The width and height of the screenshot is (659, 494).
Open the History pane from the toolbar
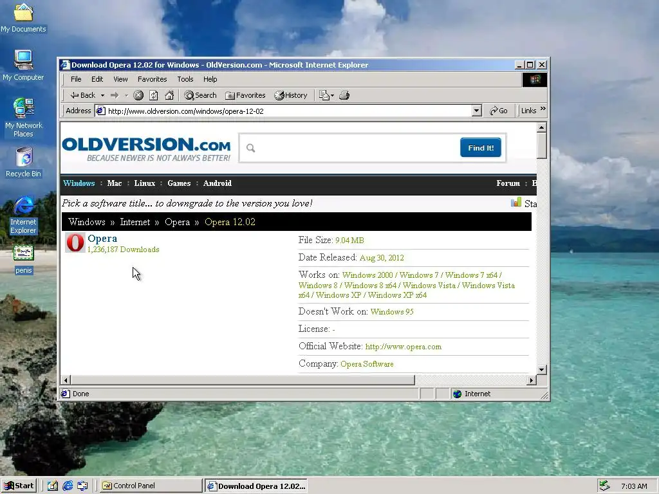click(x=291, y=95)
